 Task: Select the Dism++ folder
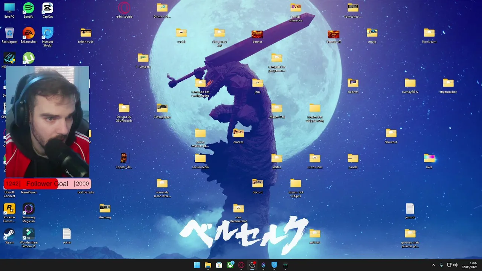point(162,10)
